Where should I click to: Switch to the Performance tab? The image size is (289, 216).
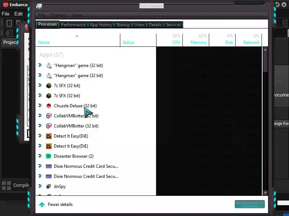73,25
